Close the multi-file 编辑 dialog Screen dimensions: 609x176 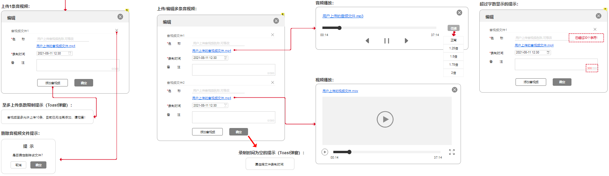276,21
